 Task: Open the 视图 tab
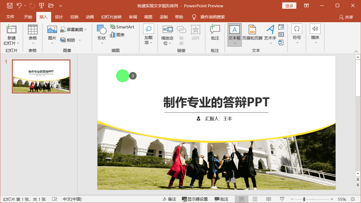pyautogui.click(x=148, y=17)
